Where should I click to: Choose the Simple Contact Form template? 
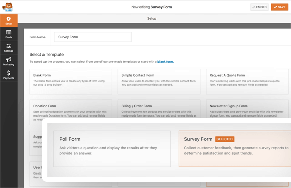(x=159, y=82)
